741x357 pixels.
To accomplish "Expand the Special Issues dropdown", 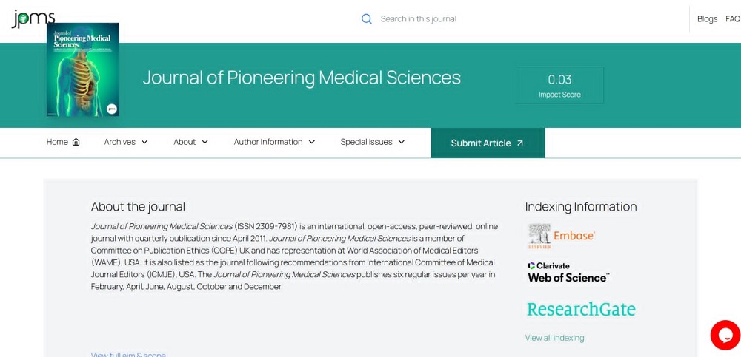I will pyautogui.click(x=373, y=142).
